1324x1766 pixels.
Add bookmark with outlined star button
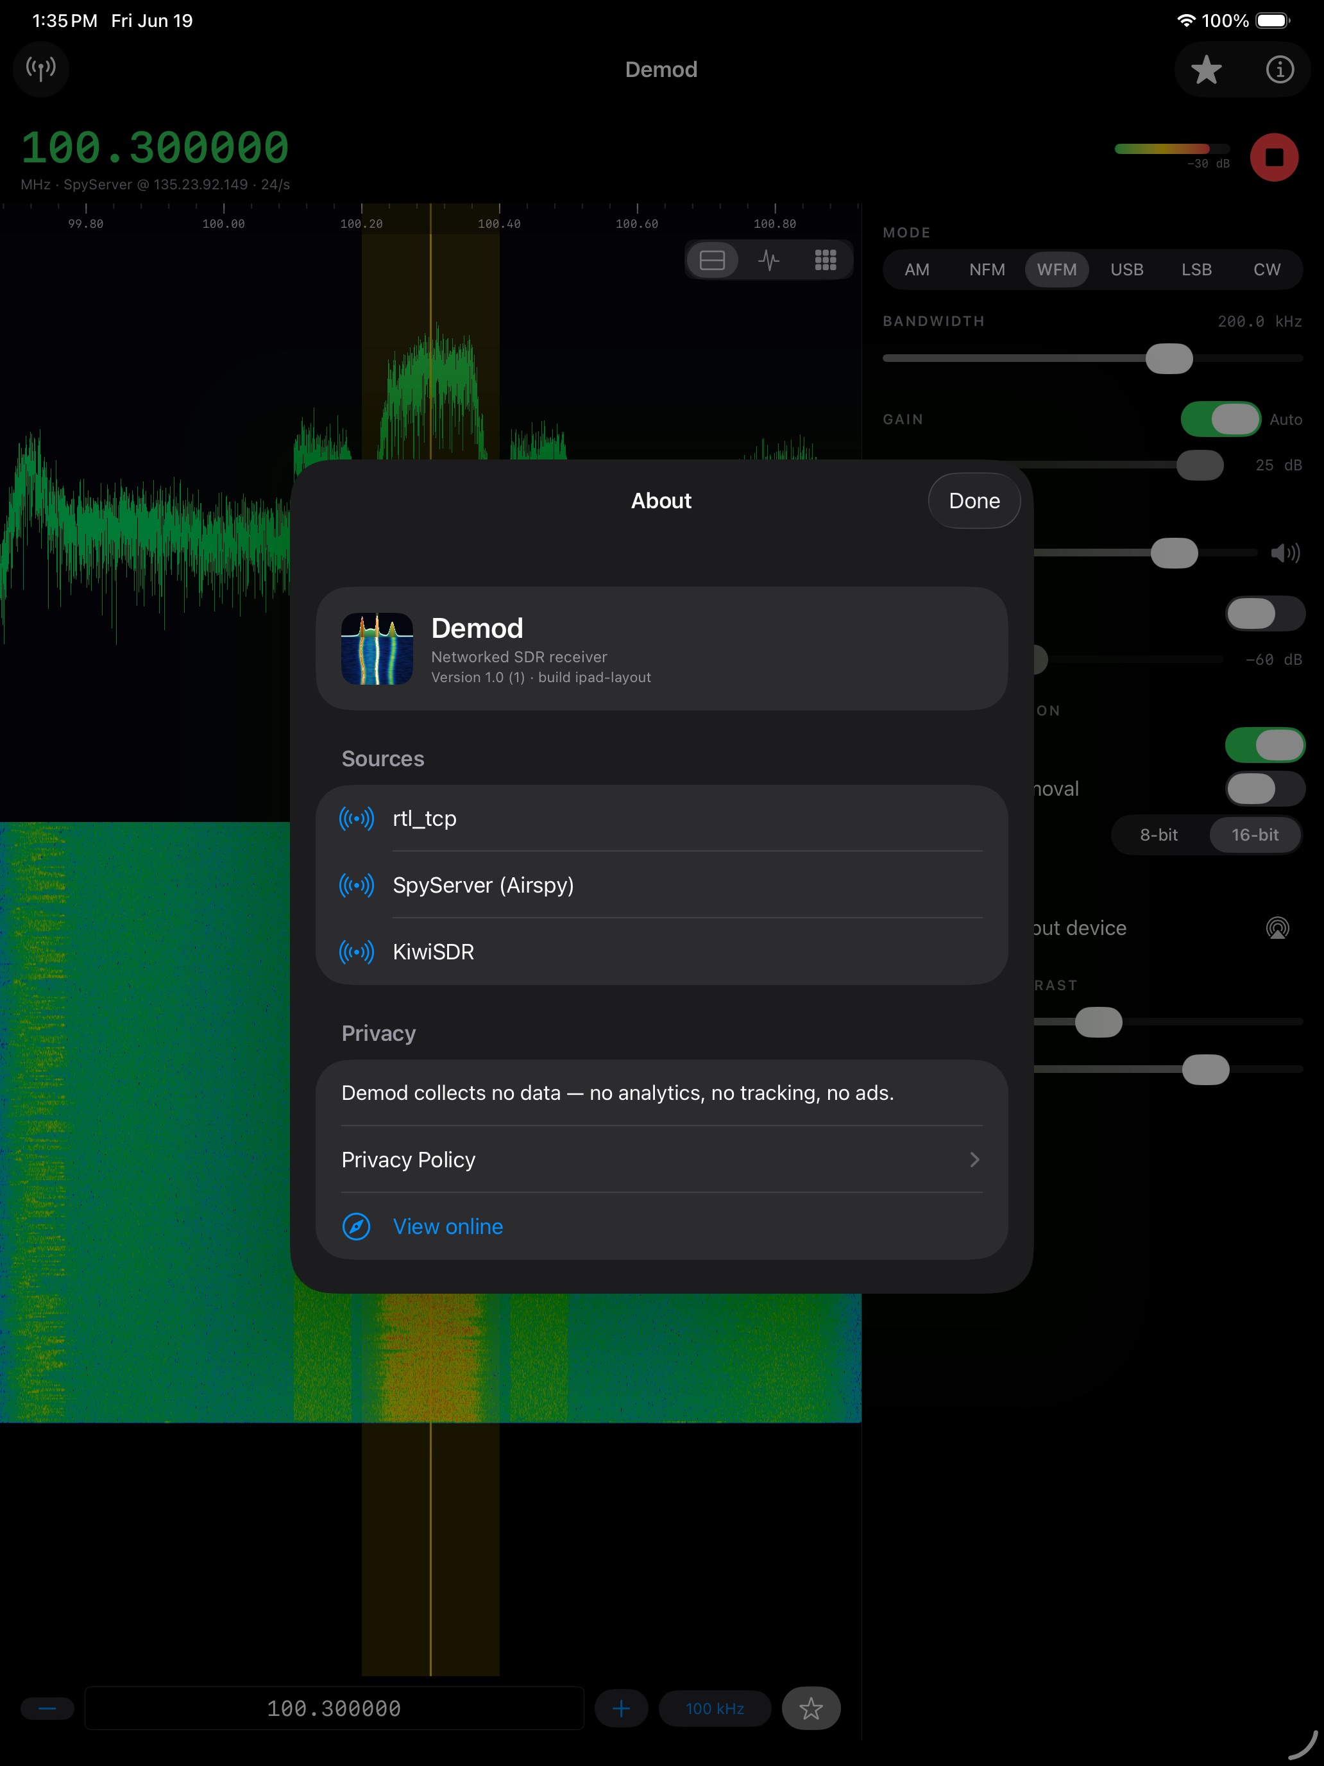(811, 1708)
